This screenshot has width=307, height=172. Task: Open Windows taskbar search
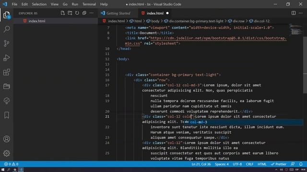coord(9,170)
